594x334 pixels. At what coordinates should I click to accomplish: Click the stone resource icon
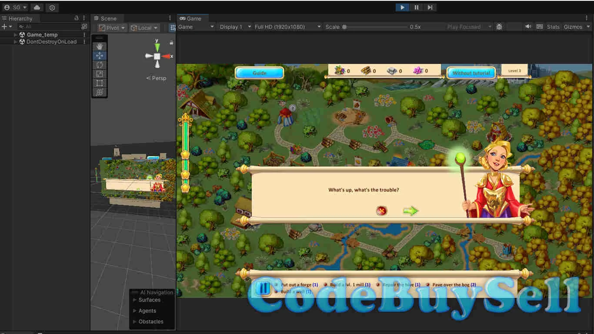pos(392,70)
